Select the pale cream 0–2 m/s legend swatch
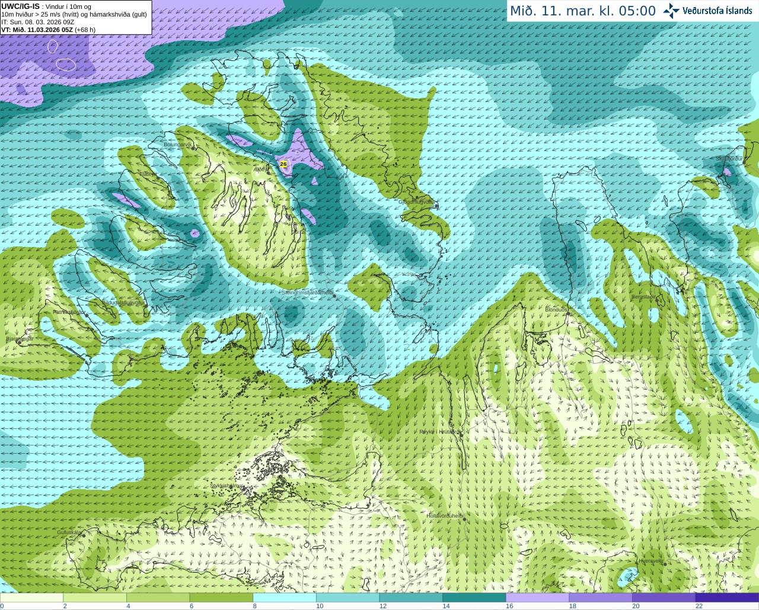Viewport: 759px width, 610px height. point(31,598)
